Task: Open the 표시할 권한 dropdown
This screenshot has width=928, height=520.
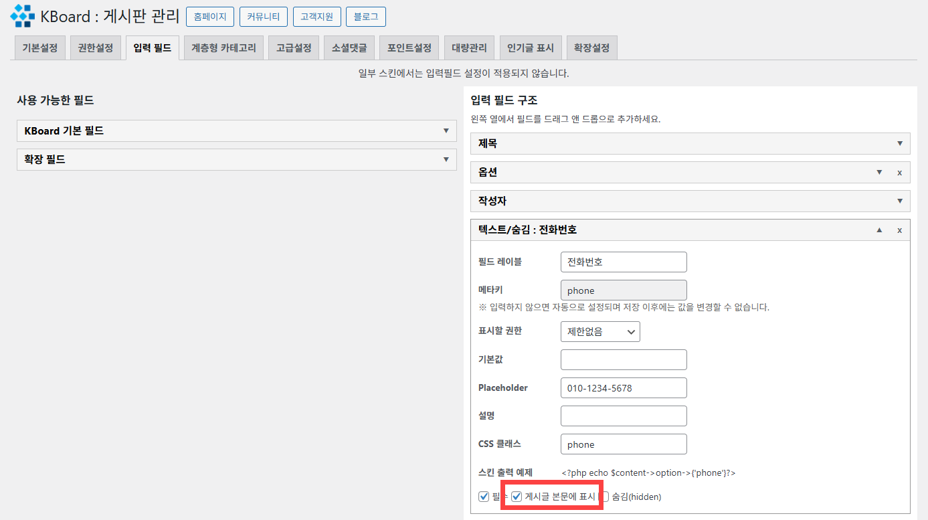Action: (x=600, y=331)
